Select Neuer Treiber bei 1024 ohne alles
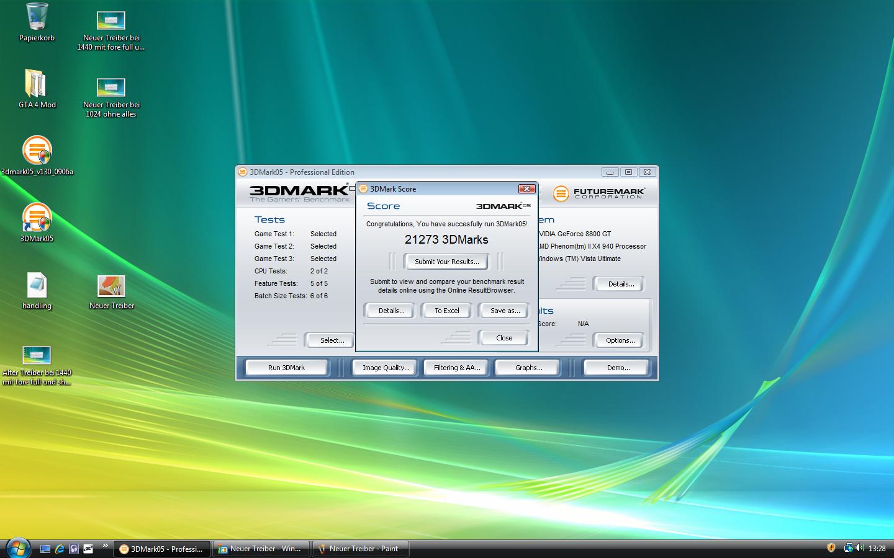 coord(111,97)
